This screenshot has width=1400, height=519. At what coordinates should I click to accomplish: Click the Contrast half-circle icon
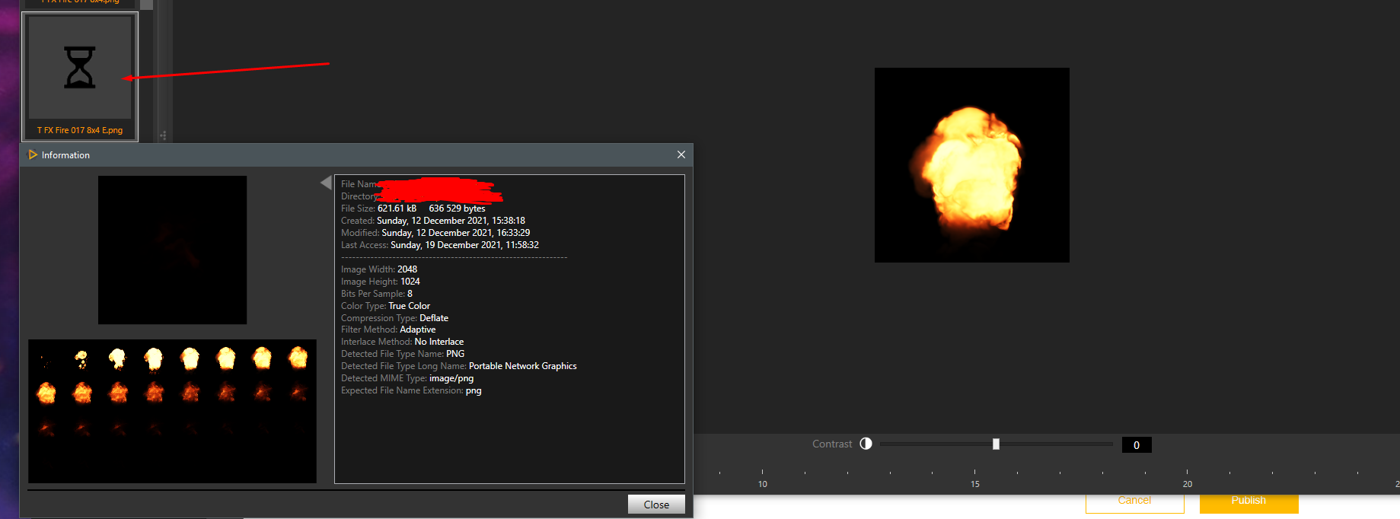pyautogui.click(x=866, y=444)
